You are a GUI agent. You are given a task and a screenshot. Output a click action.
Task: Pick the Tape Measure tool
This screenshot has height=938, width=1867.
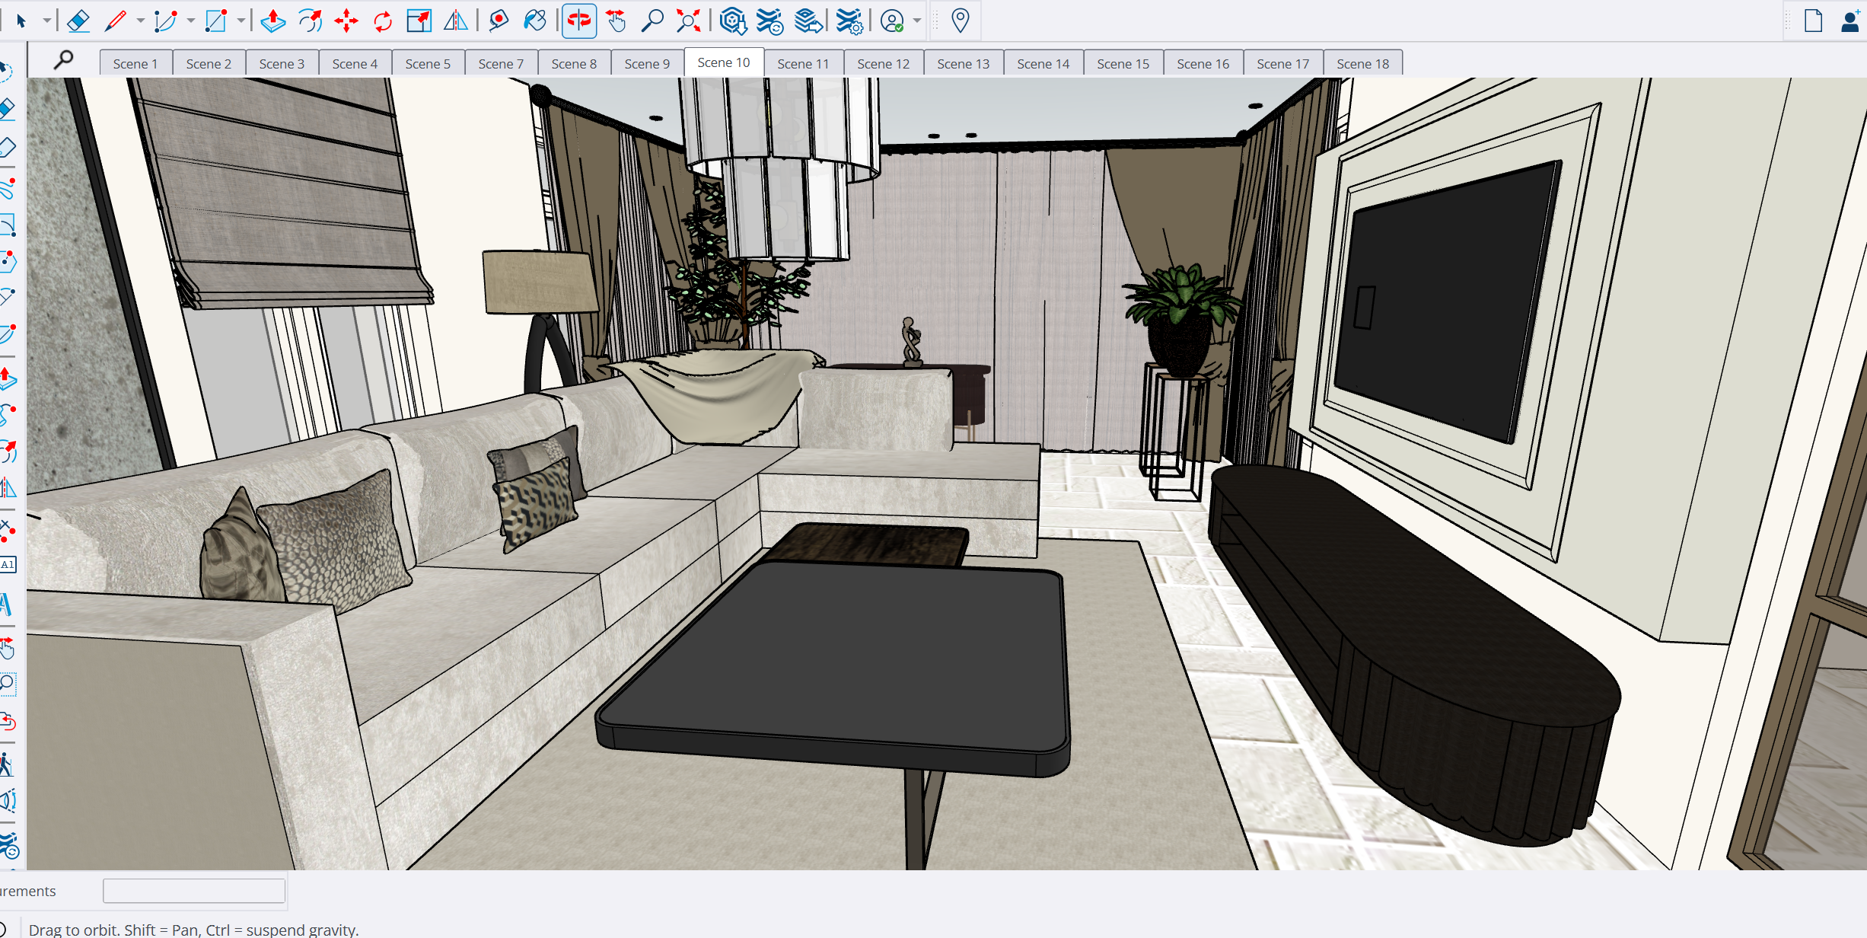(x=499, y=21)
